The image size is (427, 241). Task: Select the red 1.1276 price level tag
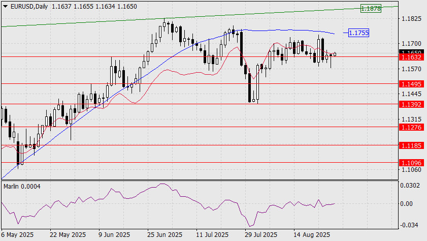411,127
